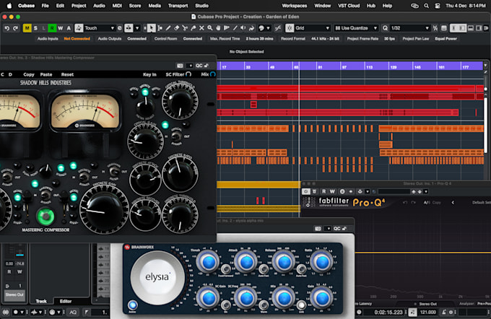Click Key In on Shadow Hills plugin
491x319 pixels.
(149, 74)
